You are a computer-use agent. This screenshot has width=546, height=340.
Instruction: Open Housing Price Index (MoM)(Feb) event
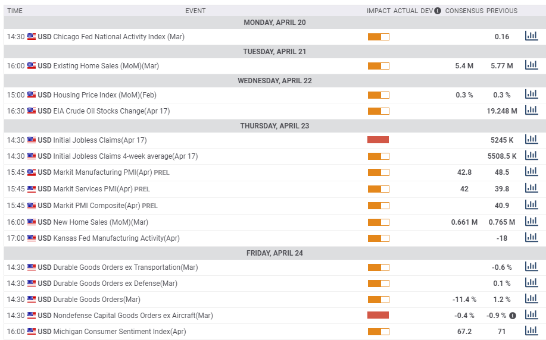click(107, 95)
